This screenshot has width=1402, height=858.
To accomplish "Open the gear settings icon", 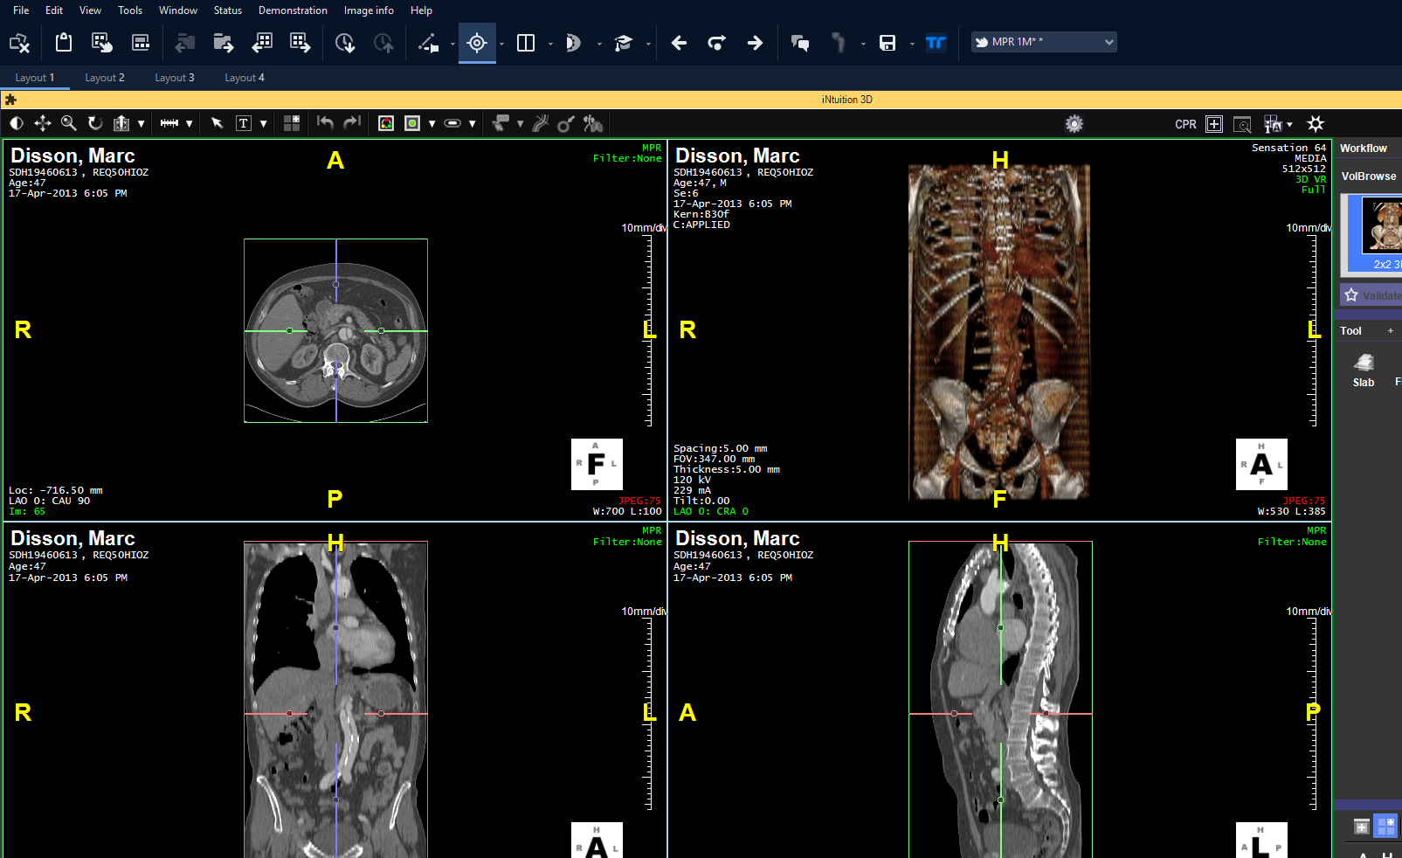I will (x=1074, y=124).
